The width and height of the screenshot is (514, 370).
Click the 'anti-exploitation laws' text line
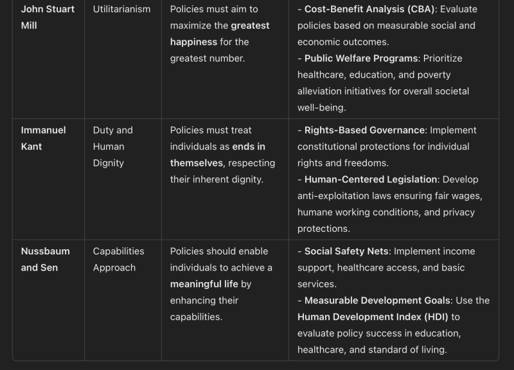(389, 196)
